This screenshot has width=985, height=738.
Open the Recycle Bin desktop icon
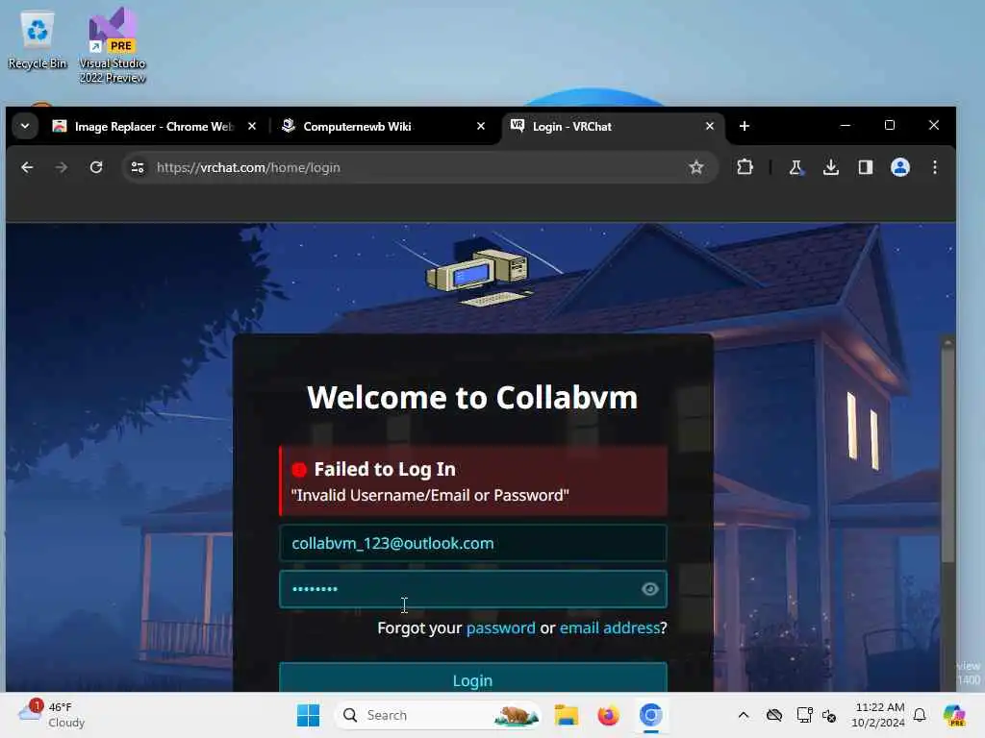(38, 39)
